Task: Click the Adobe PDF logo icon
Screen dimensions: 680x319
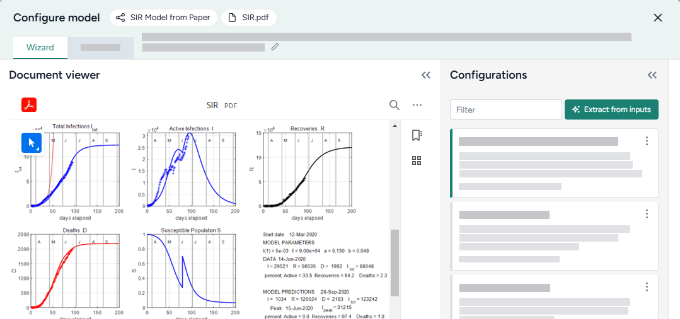Action: (x=30, y=105)
